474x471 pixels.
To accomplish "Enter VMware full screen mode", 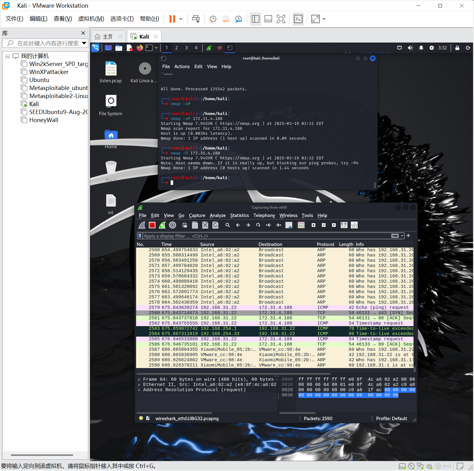I will pyautogui.click(x=281, y=19).
